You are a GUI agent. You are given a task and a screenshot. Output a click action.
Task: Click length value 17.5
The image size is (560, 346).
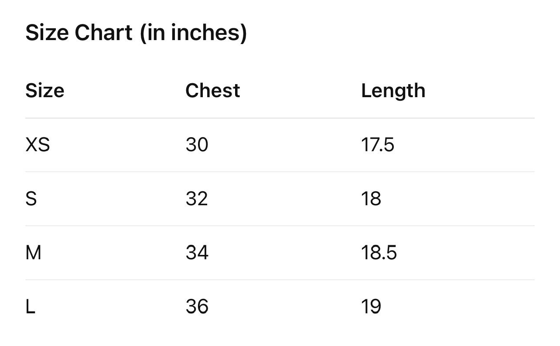[x=377, y=145]
